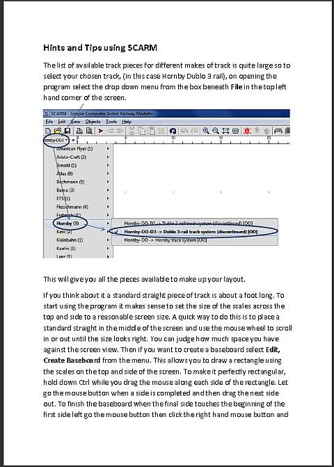Click the Redo icon

pos(194,131)
